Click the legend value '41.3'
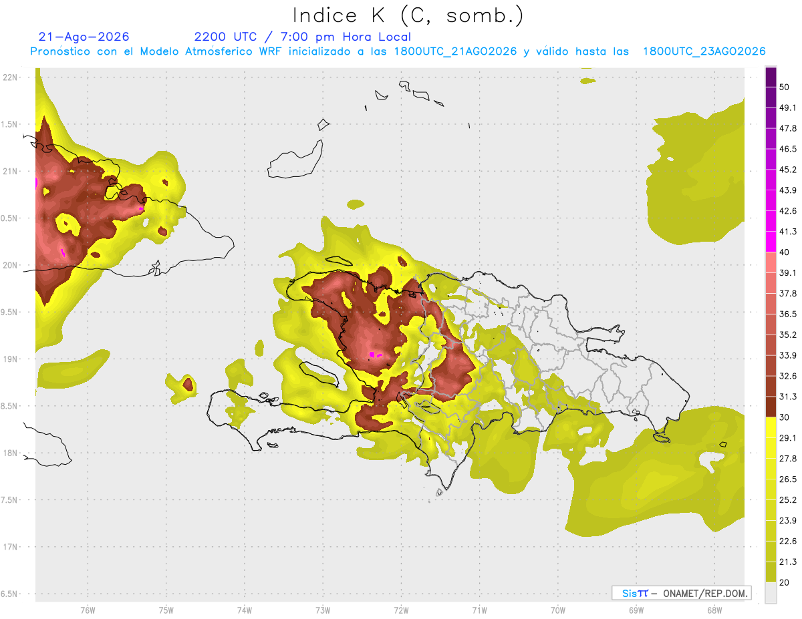The width and height of the screenshot is (802, 619). pyautogui.click(x=788, y=232)
